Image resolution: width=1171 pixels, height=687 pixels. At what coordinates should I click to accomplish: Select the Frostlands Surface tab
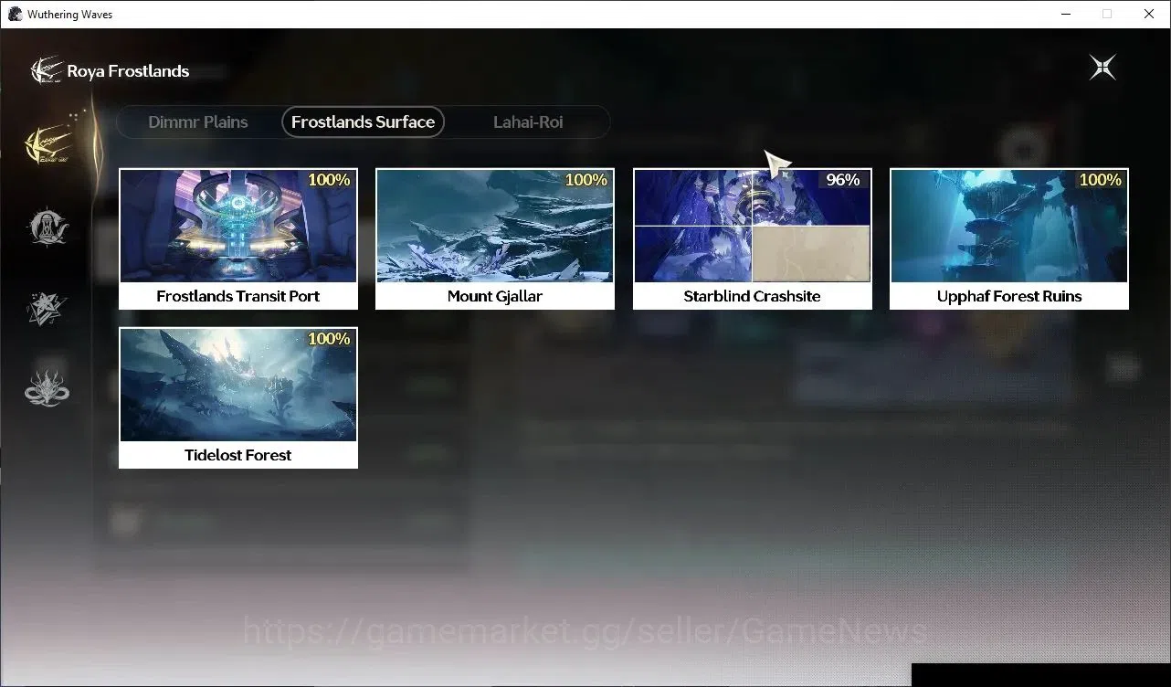[x=363, y=122]
